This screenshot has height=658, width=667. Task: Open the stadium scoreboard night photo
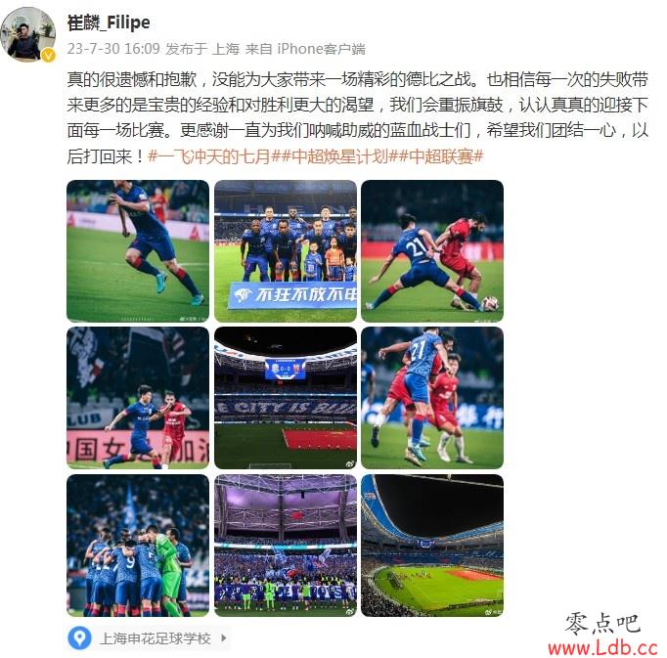(x=286, y=398)
